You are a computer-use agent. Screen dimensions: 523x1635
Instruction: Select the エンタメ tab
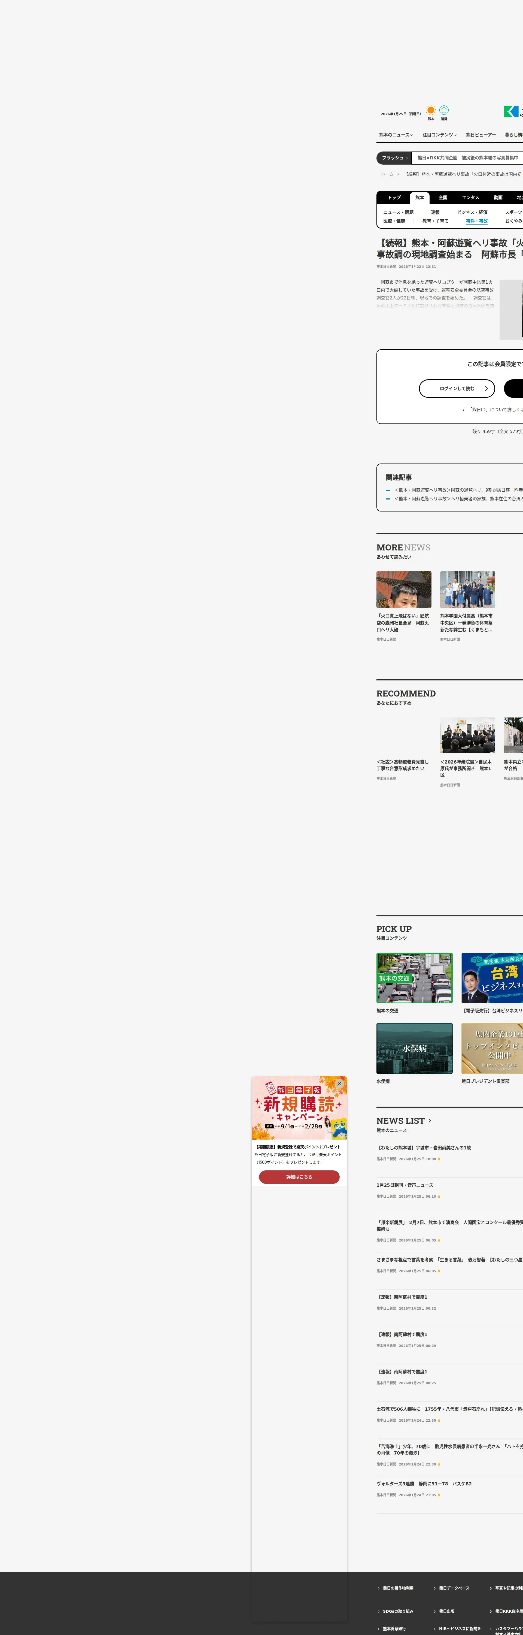(470, 197)
